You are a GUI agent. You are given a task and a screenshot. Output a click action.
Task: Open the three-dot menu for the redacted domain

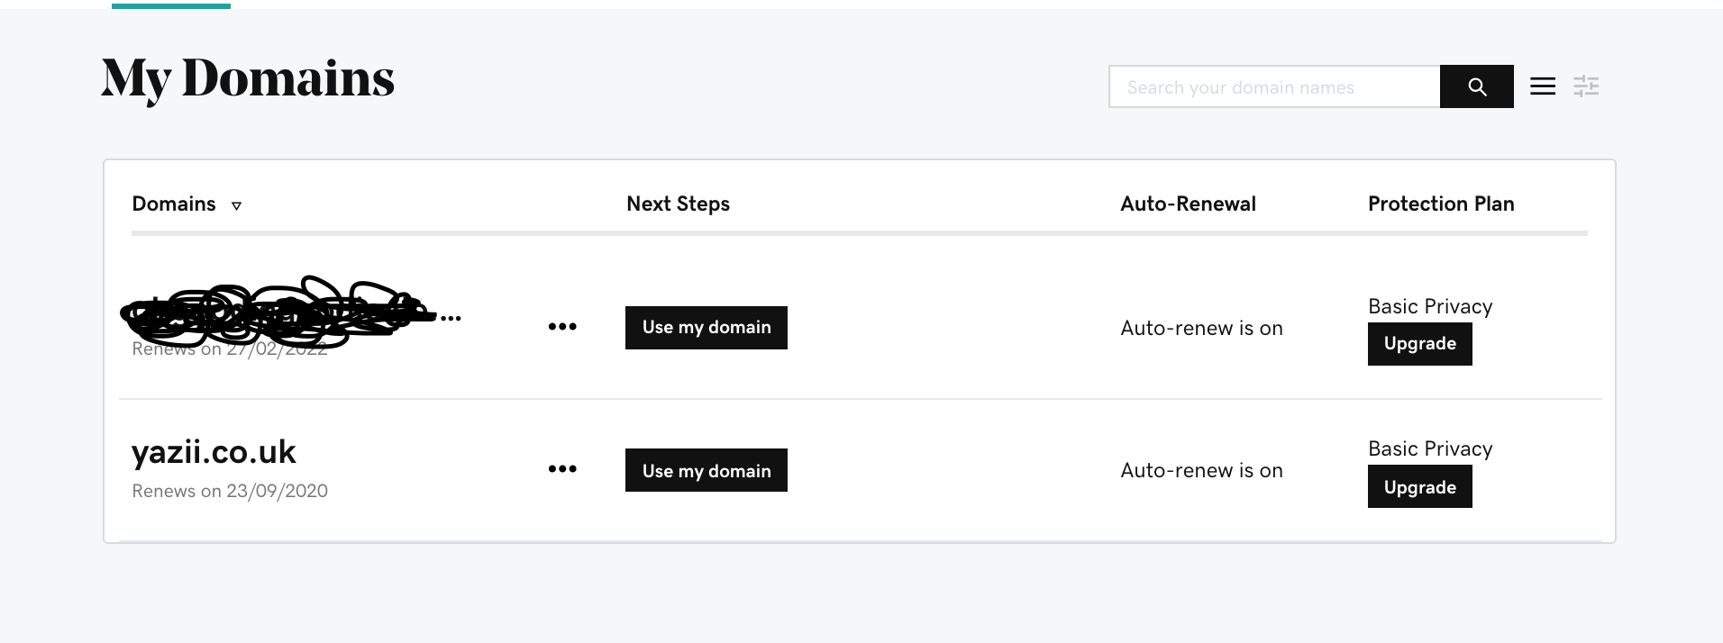pos(562,326)
